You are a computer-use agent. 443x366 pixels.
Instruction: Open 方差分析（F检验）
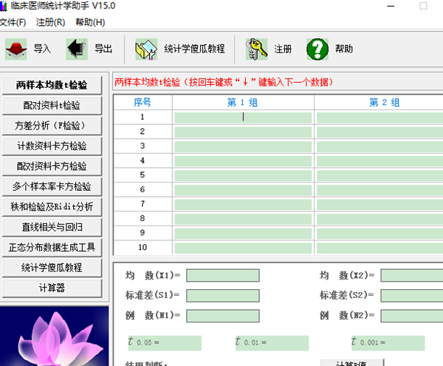point(52,126)
